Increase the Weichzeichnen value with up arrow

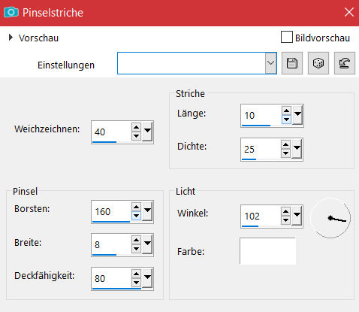pos(136,127)
